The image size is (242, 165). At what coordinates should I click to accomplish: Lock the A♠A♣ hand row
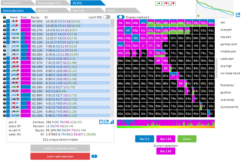pyautogui.click(x=4, y=111)
